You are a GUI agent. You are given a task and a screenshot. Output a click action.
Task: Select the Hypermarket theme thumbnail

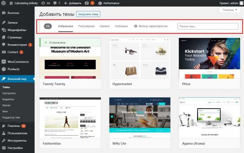(x=140, y=58)
